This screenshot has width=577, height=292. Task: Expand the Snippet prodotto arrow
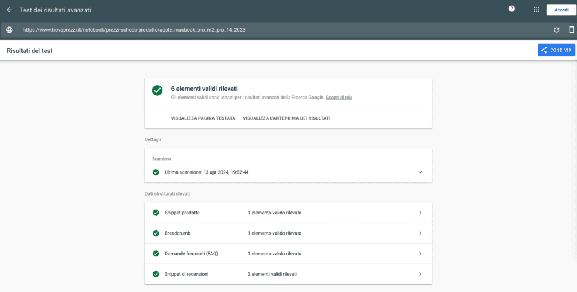420,213
